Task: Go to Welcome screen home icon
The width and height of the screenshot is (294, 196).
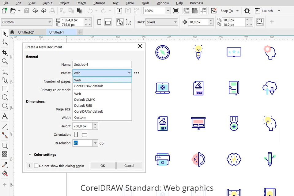Action: click(12, 32)
